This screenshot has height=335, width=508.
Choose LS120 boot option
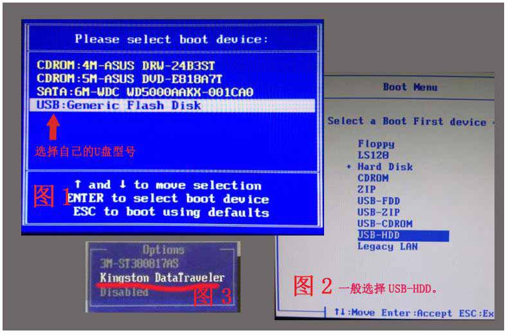(374, 155)
